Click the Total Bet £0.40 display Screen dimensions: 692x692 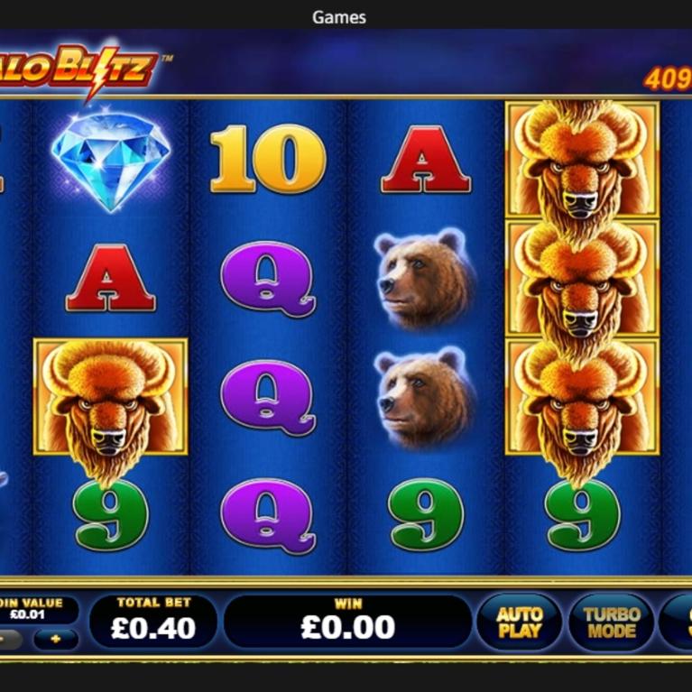click(153, 622)
